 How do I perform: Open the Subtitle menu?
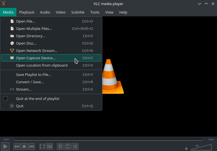coord(78,12)
